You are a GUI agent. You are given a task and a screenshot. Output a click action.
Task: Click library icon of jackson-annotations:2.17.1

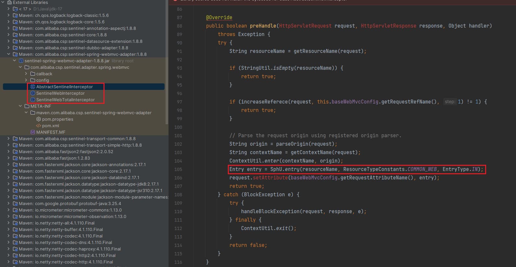pos(15,164)
